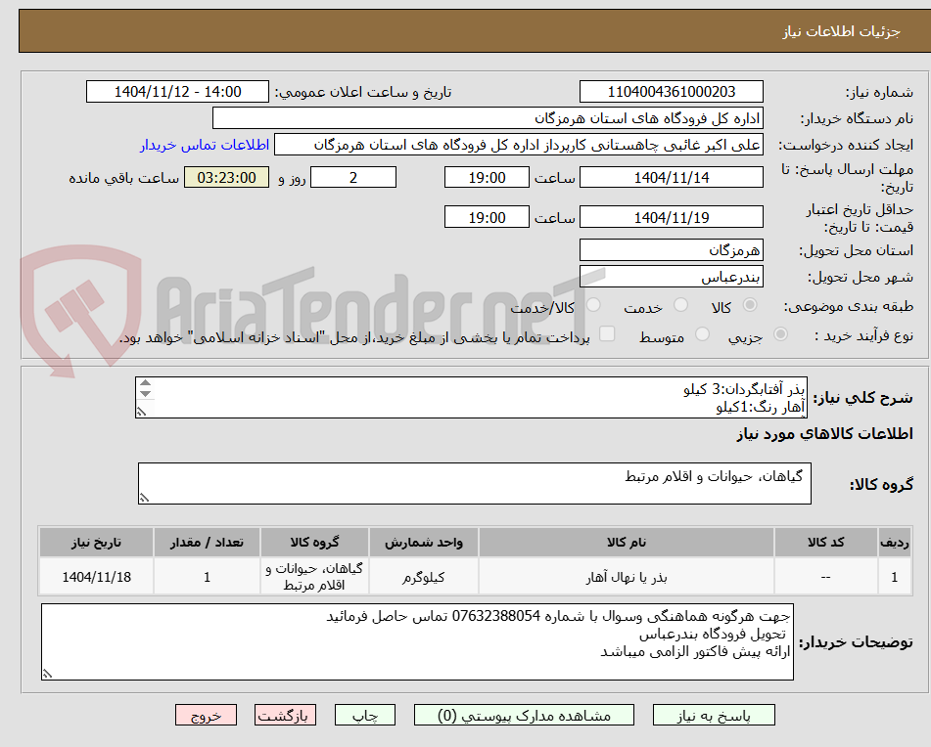
Task: Click the گروه کالا text area
Action: tap(475, 484)
